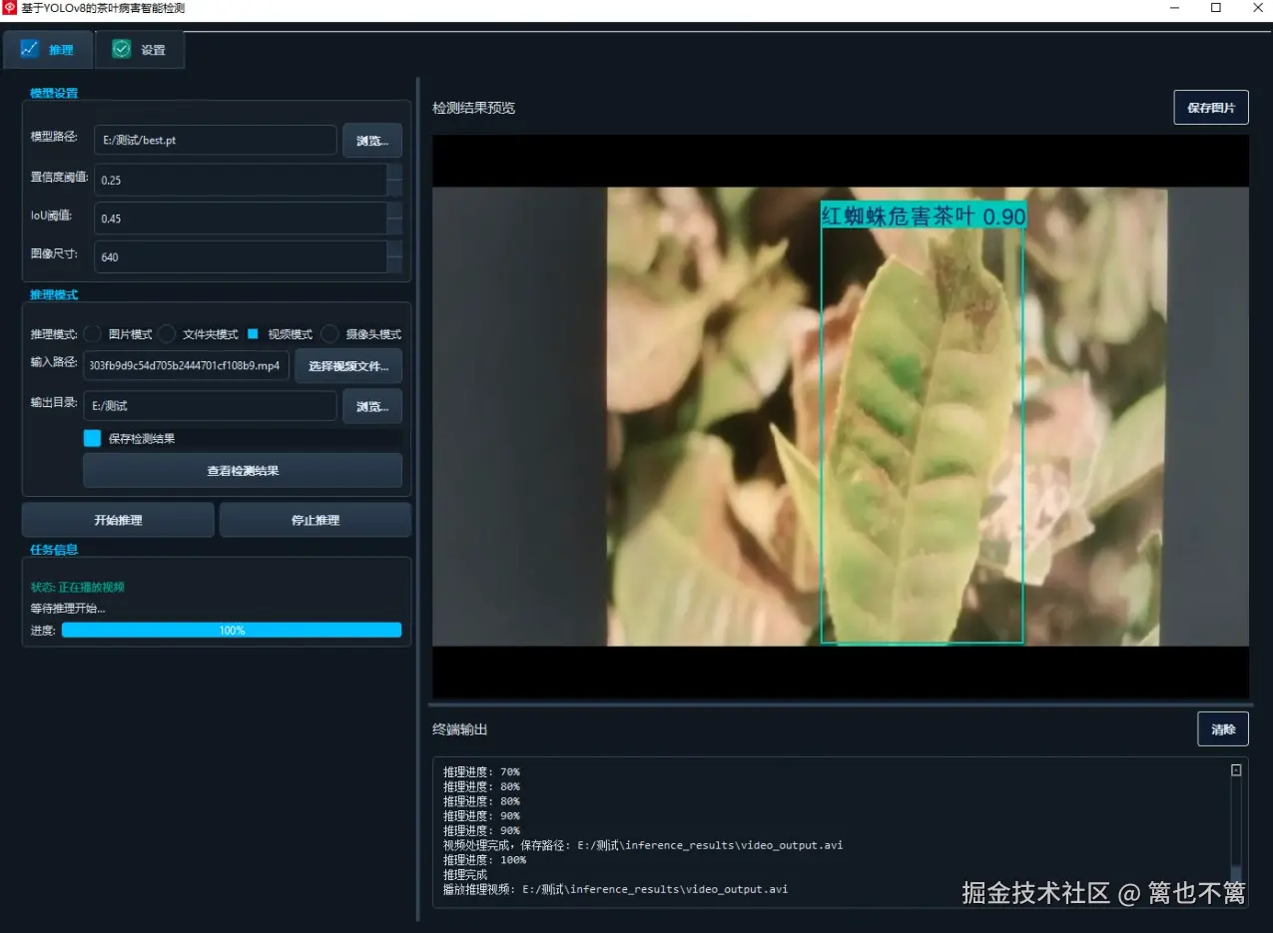Click the detection preview video frame
1273x933 pixels.
coord(841,416)
